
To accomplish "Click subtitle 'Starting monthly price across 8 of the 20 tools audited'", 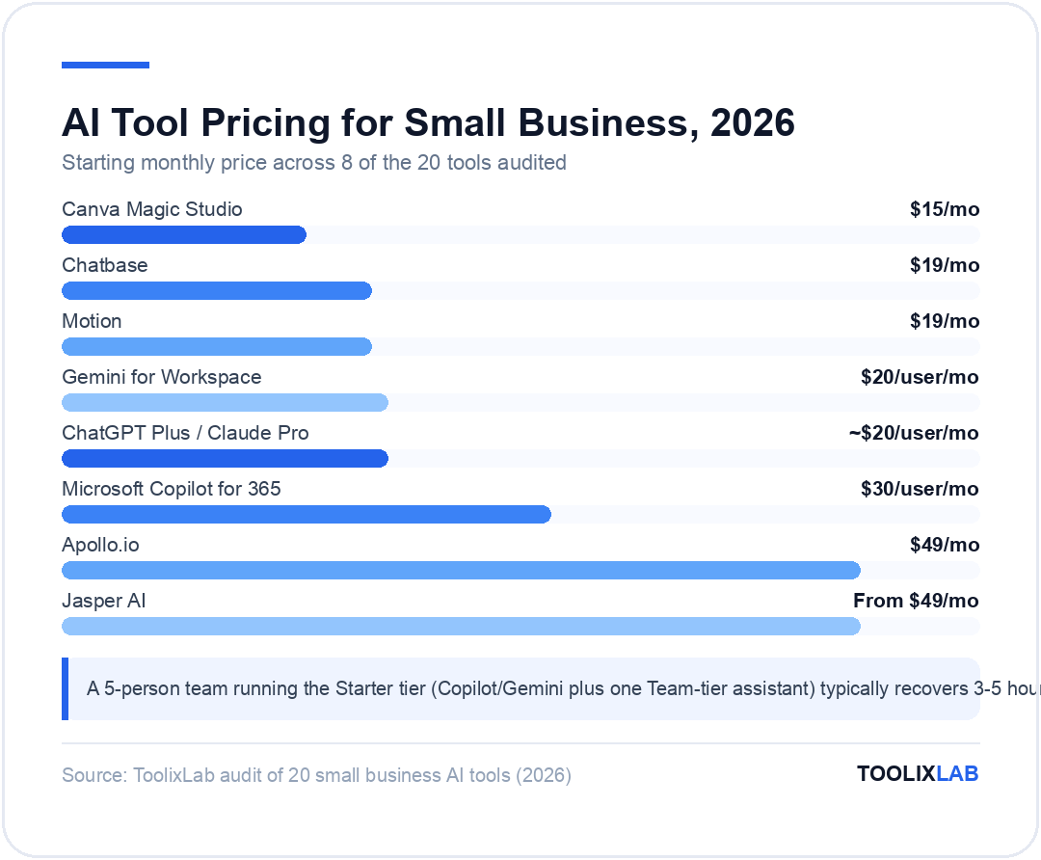I will [x=314, y=163].
